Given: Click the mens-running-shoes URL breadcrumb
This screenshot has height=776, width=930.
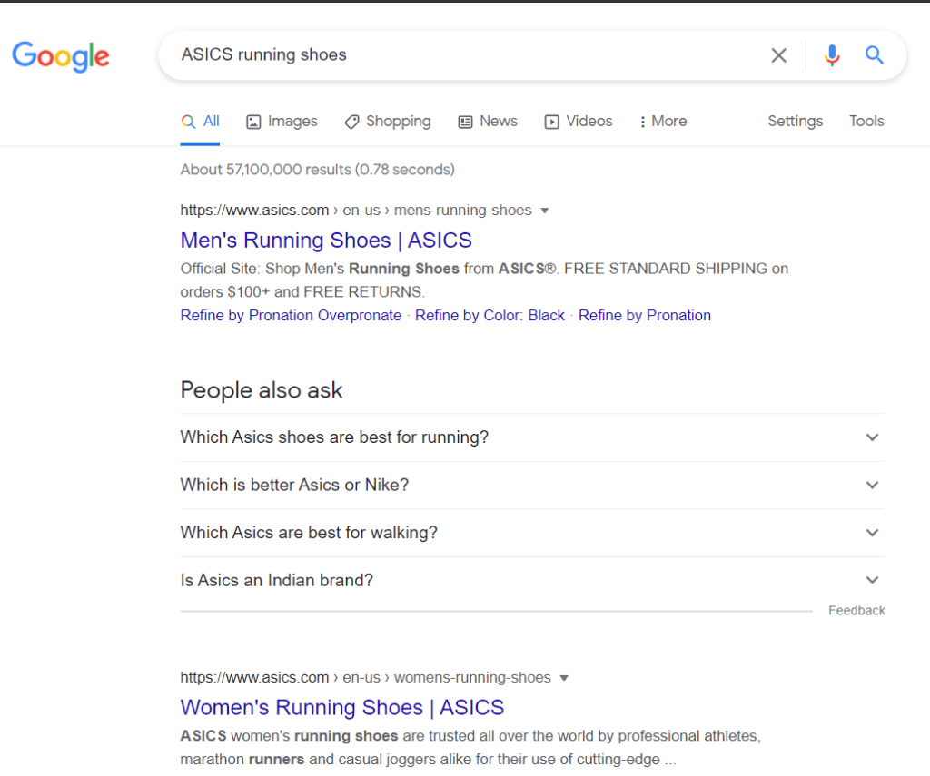Looking at the screenshot, I should click(356, 211).
